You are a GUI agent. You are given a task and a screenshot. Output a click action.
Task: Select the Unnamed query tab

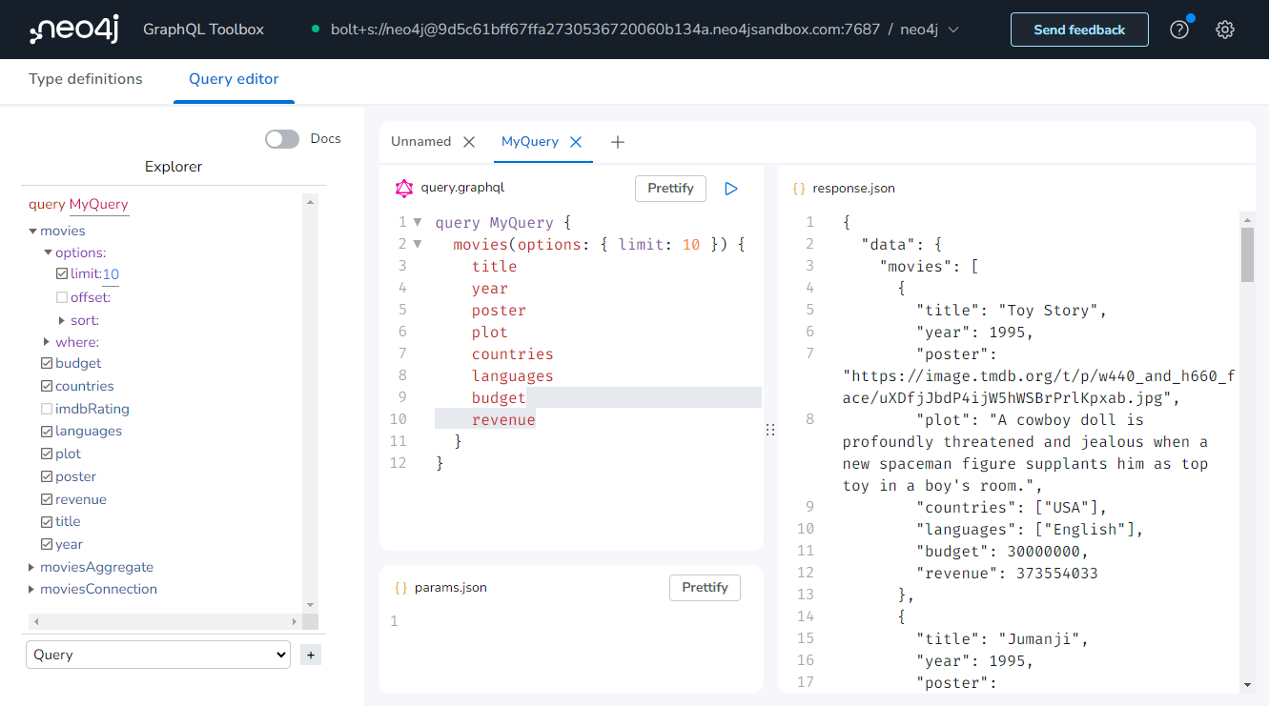click(420, 141)
